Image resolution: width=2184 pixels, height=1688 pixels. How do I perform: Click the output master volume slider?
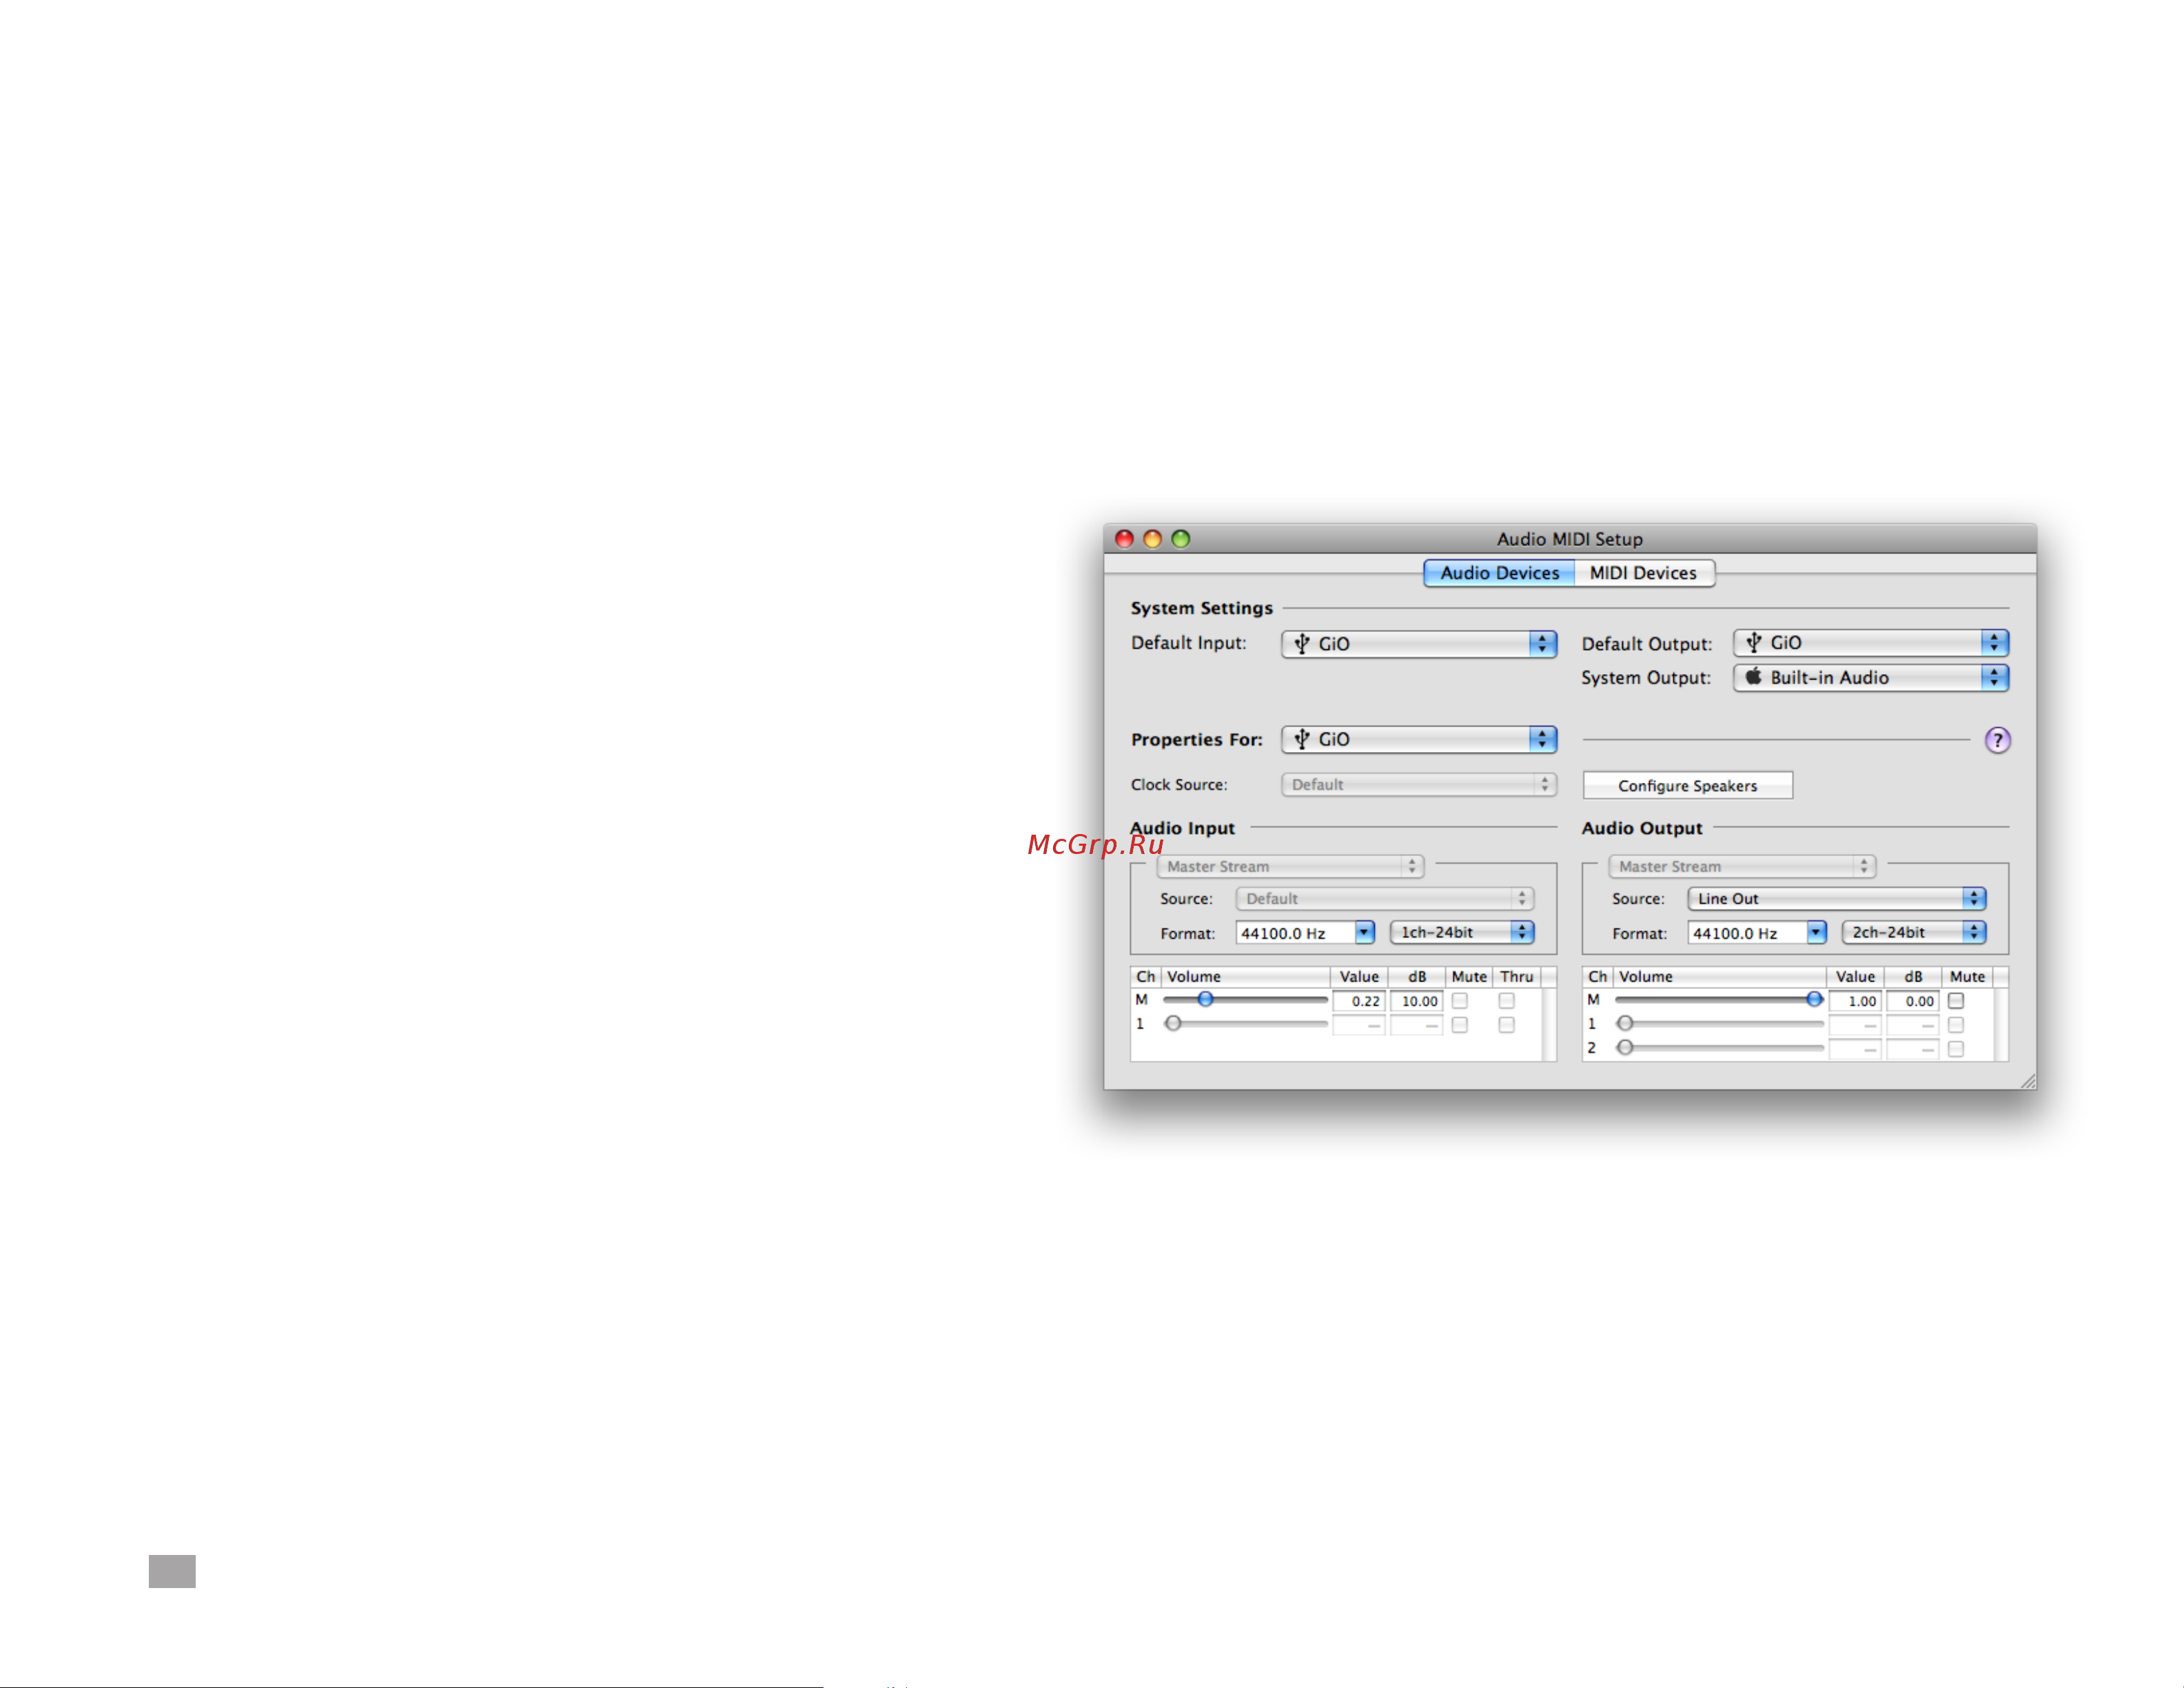point(1720,1000)
